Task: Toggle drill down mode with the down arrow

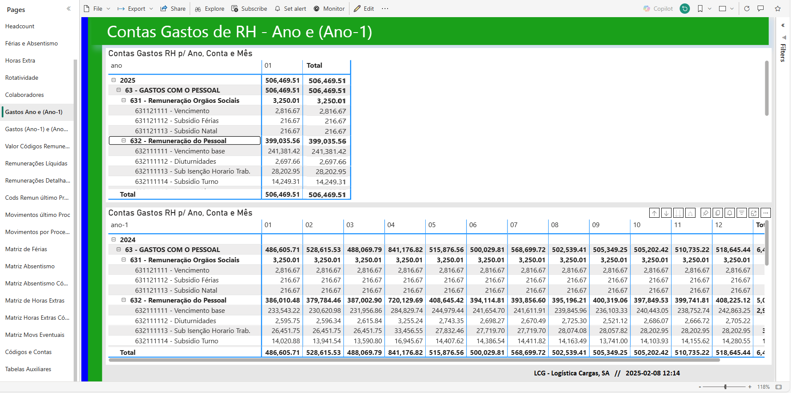Action: [666, 213]
